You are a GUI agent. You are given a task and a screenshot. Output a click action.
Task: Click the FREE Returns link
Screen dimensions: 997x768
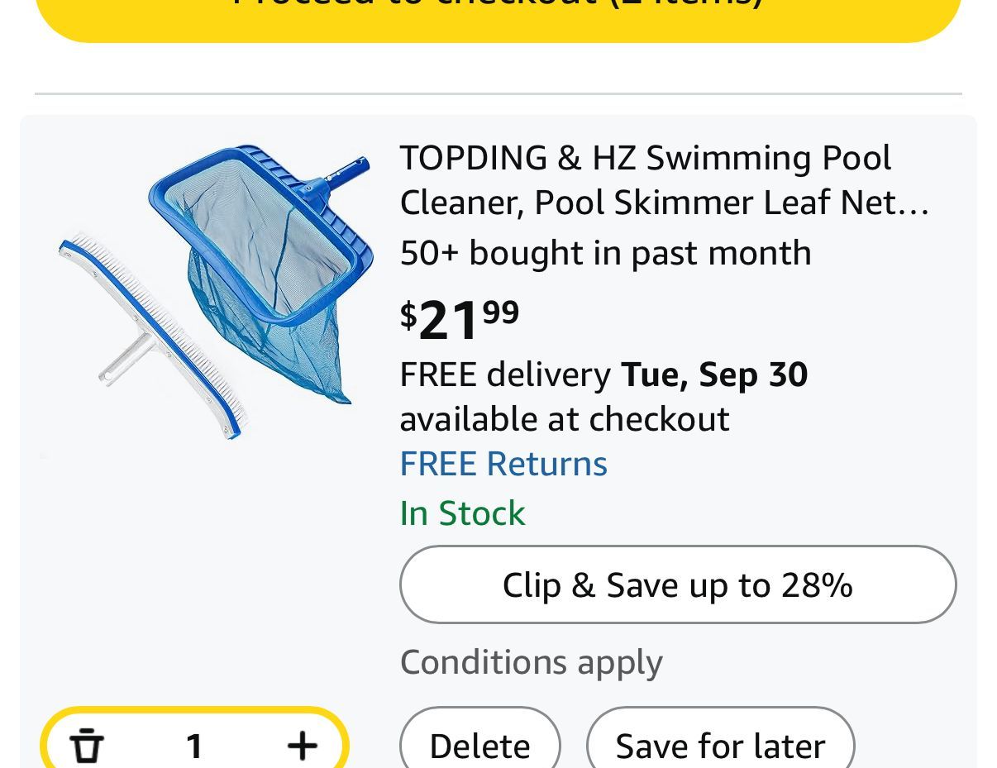click(503, 464)
